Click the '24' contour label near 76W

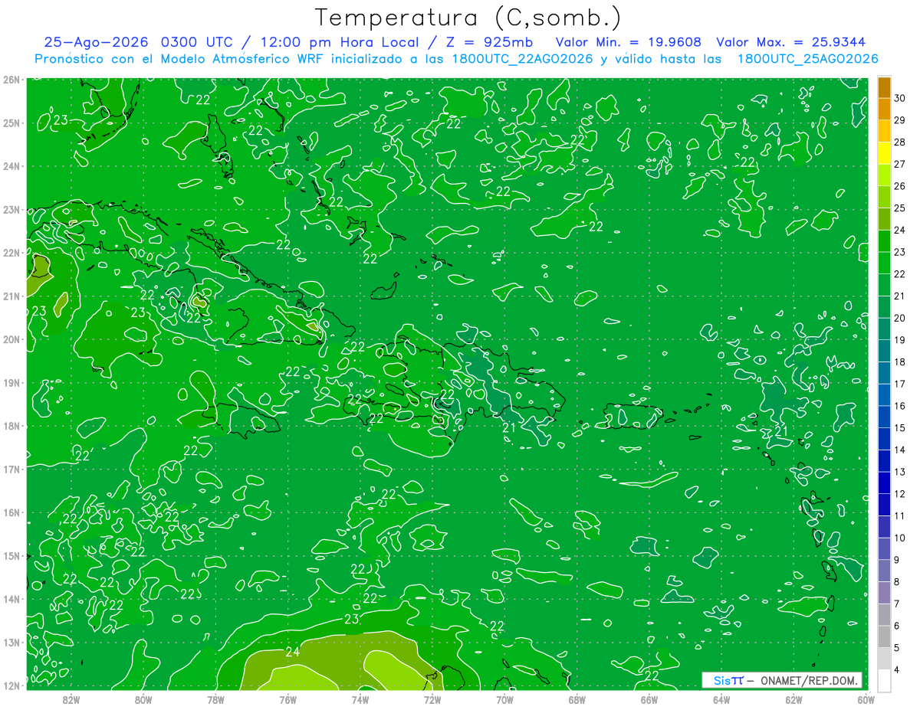(x=292, y=652)
